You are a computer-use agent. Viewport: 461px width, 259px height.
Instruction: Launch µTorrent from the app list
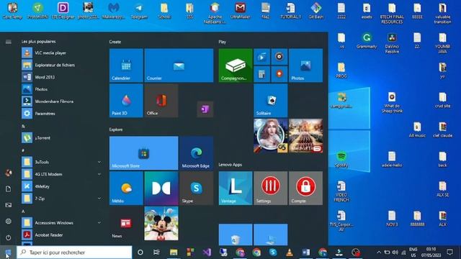pyautogui.click(x=62, y=137)
